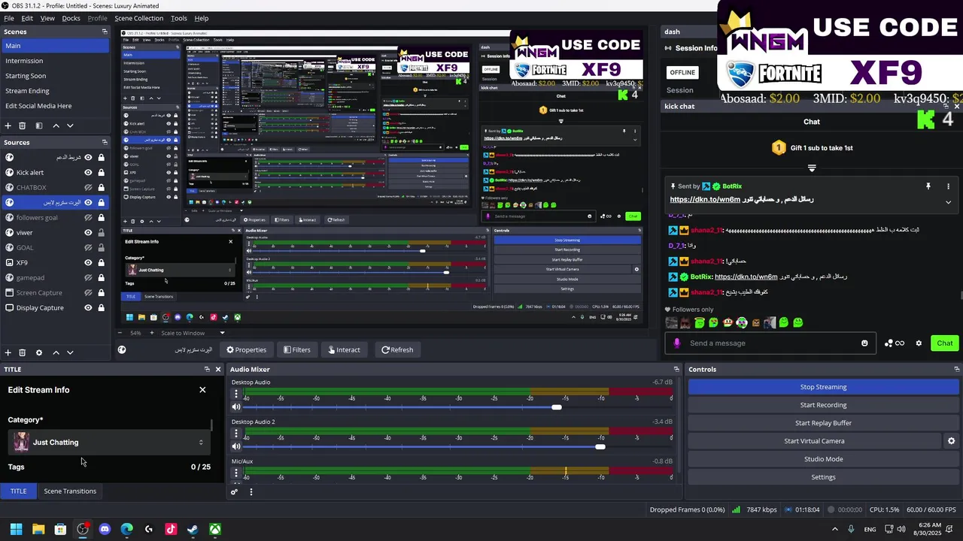Open Steam from the taskbar
Screen dimensions: 963x541
193,529
